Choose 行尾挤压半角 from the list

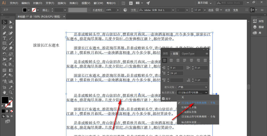coord(191,107)
